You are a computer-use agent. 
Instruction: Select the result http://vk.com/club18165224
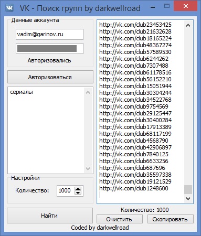pos(135,38)
